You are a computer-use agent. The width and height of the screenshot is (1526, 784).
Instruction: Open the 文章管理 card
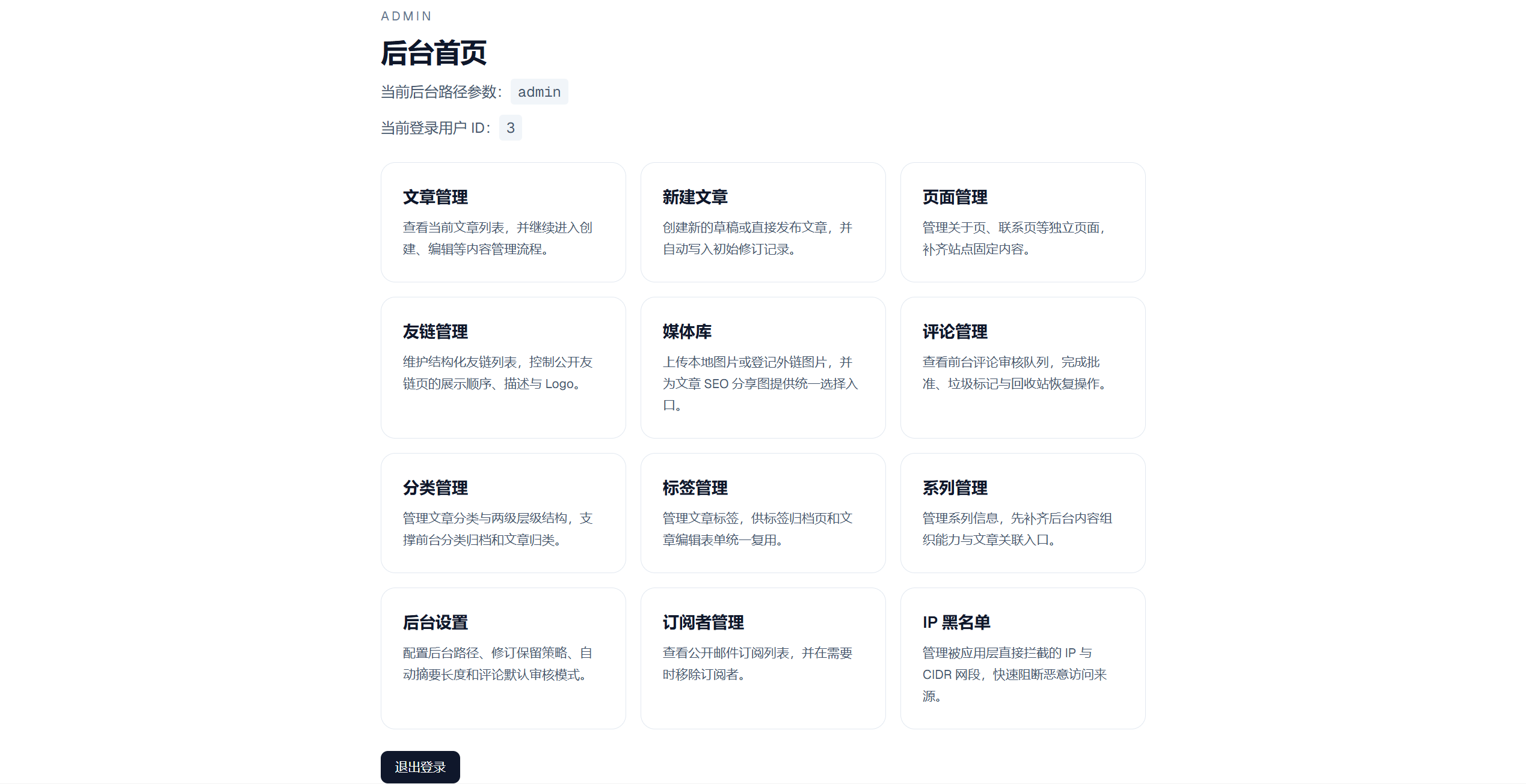[503, 222]
